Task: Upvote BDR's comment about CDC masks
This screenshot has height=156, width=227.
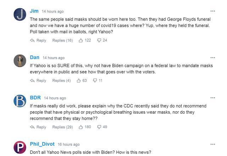Action: [x=81, y=127]
